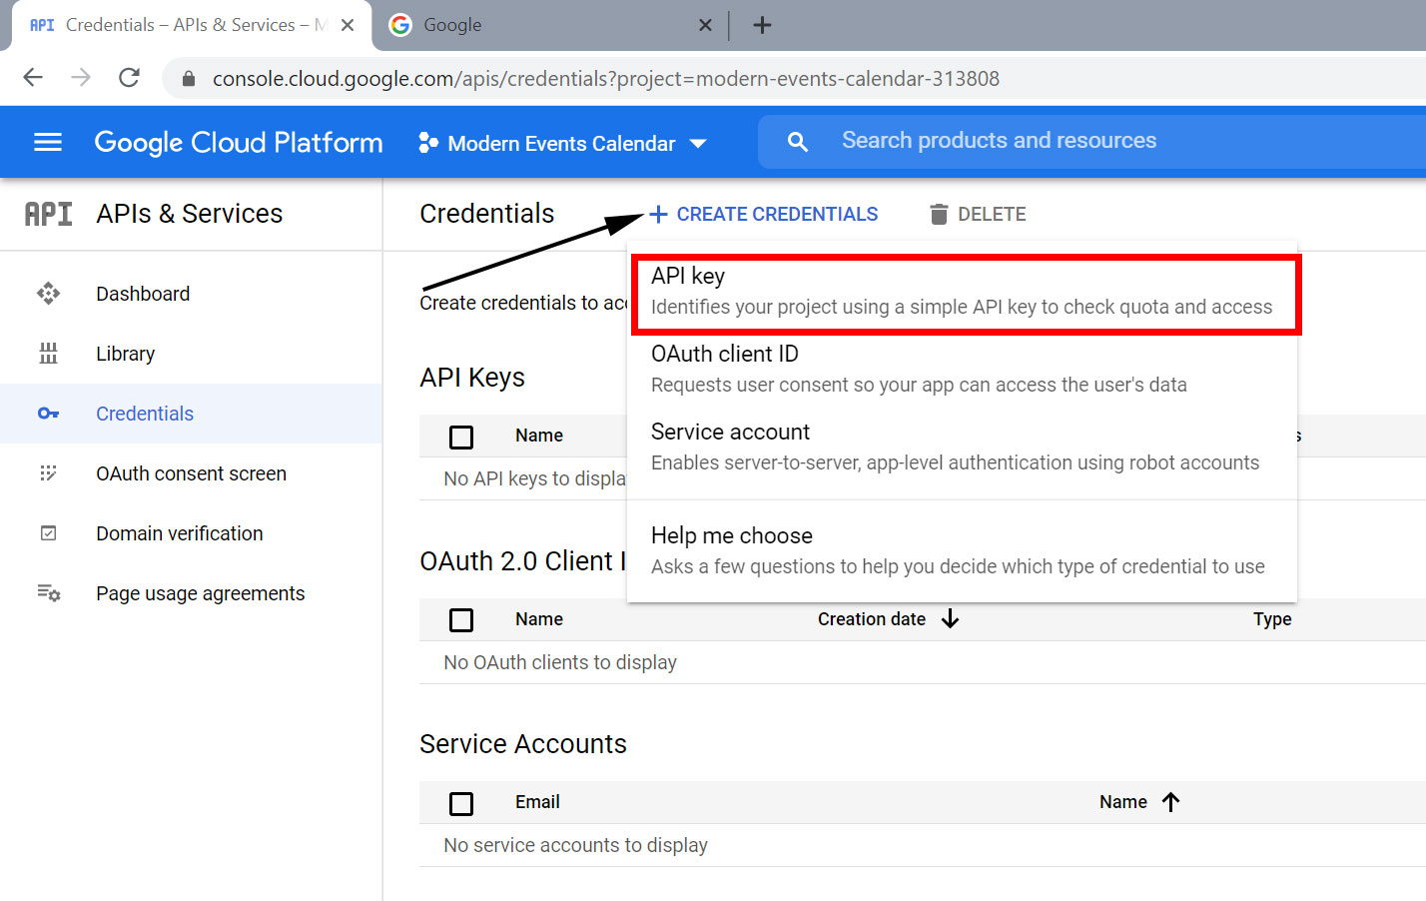The width and height of the screenshot is (1426, 901).
Task: Sort OAuth clients by Type column
Action: tap(1272, 619)
